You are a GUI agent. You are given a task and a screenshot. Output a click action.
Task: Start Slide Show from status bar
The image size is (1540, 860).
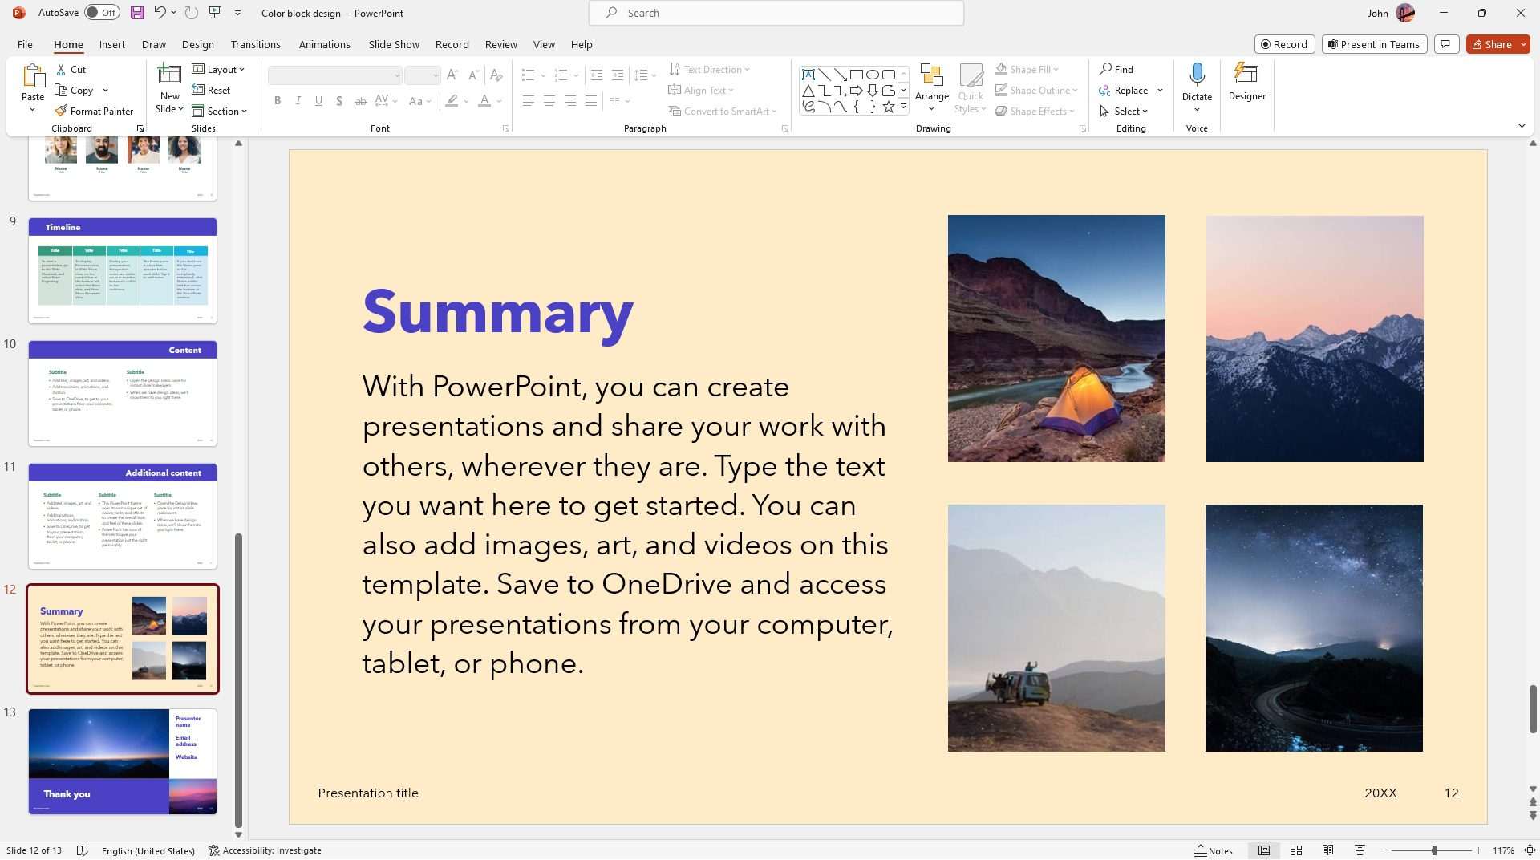[x=1360, y=850]
